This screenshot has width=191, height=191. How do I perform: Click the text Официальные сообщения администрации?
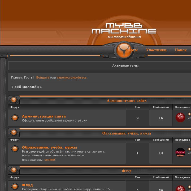(x=55, y=120)
